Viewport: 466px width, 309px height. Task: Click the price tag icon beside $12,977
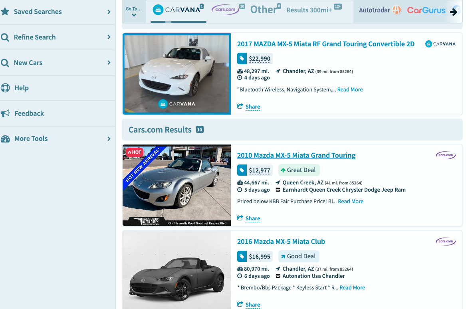[242, 170]
